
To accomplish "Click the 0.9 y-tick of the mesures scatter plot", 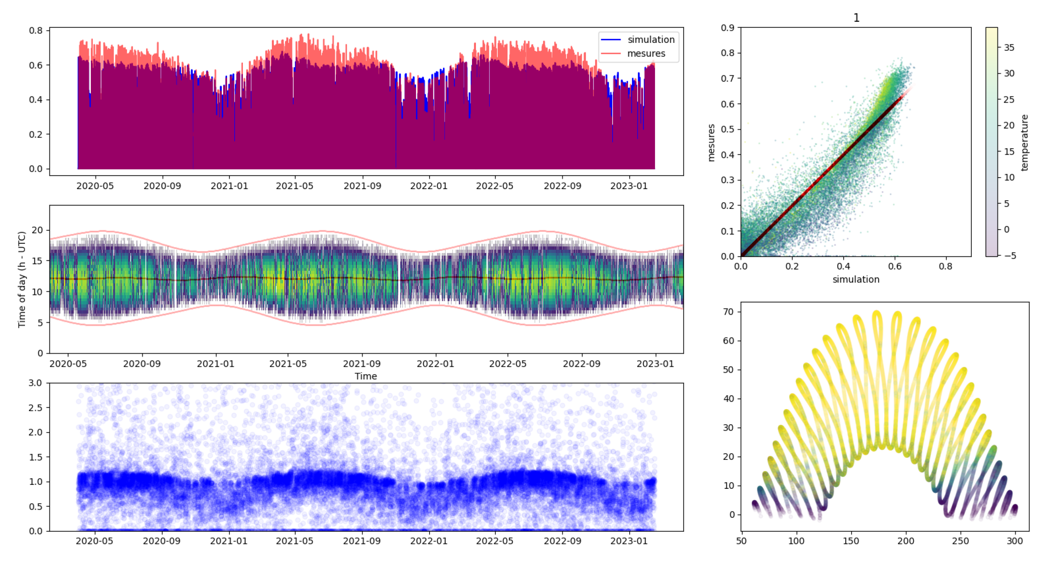I will 727,28.
